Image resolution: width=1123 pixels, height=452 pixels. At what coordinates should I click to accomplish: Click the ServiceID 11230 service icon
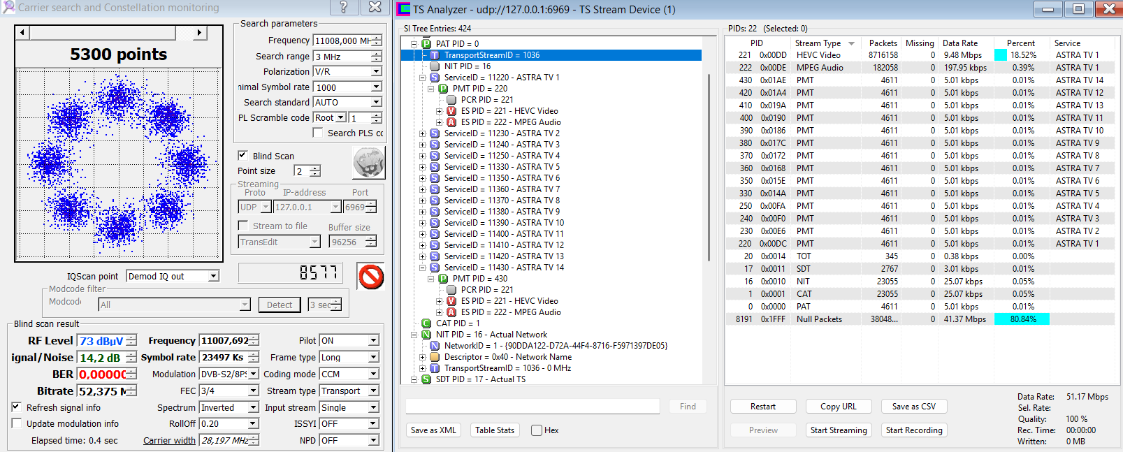[435, 133]
